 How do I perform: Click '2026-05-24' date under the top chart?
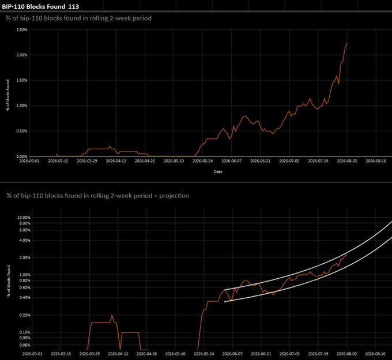pyautogui.click(x=202, y=161)
